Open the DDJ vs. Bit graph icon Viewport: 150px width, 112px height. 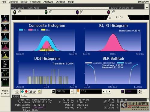5,64
